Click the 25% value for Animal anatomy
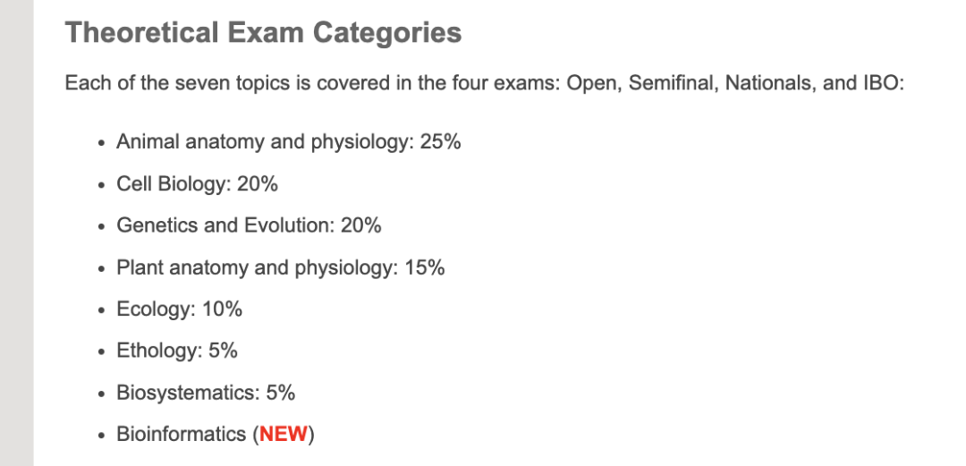Viewport: 966px width, 466px height. [x=440, y=142]
